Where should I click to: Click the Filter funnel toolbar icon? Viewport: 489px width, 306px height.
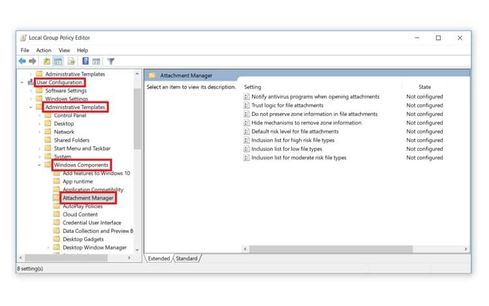tap(111, 61)
